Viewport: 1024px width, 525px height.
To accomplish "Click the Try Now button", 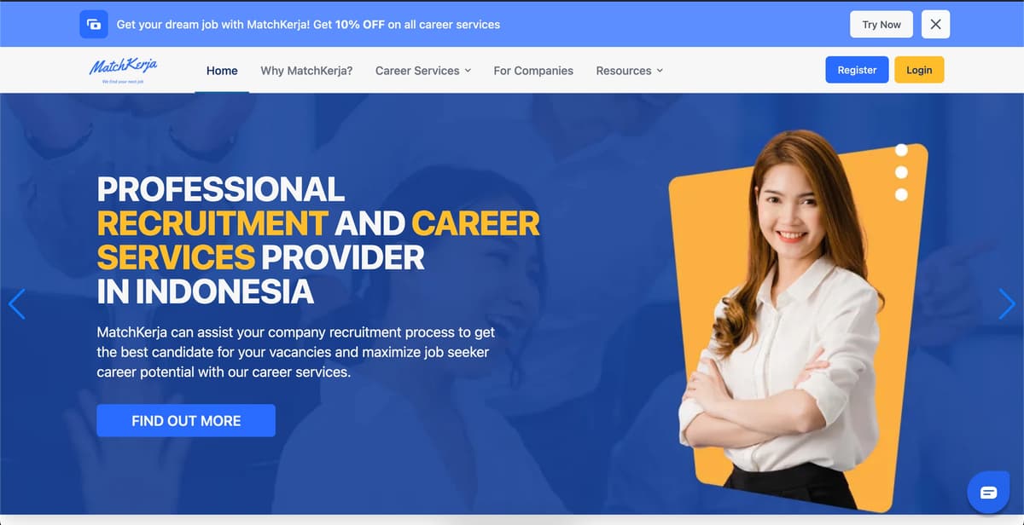I will pyautogui.click(x=881, y=24).
